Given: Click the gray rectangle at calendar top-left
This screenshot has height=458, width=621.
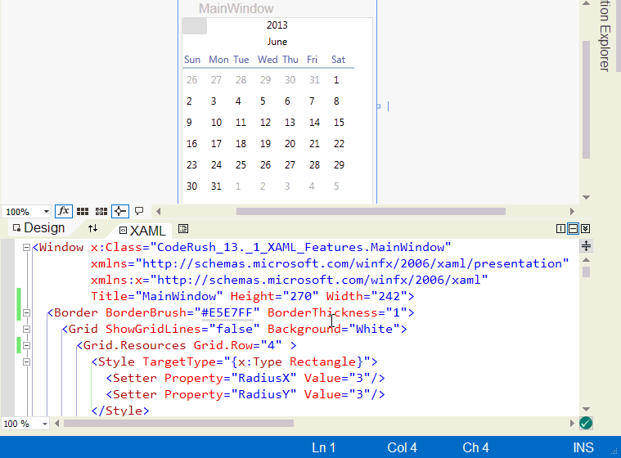Looking at the screenshot, I should click(x=194, y=26).
